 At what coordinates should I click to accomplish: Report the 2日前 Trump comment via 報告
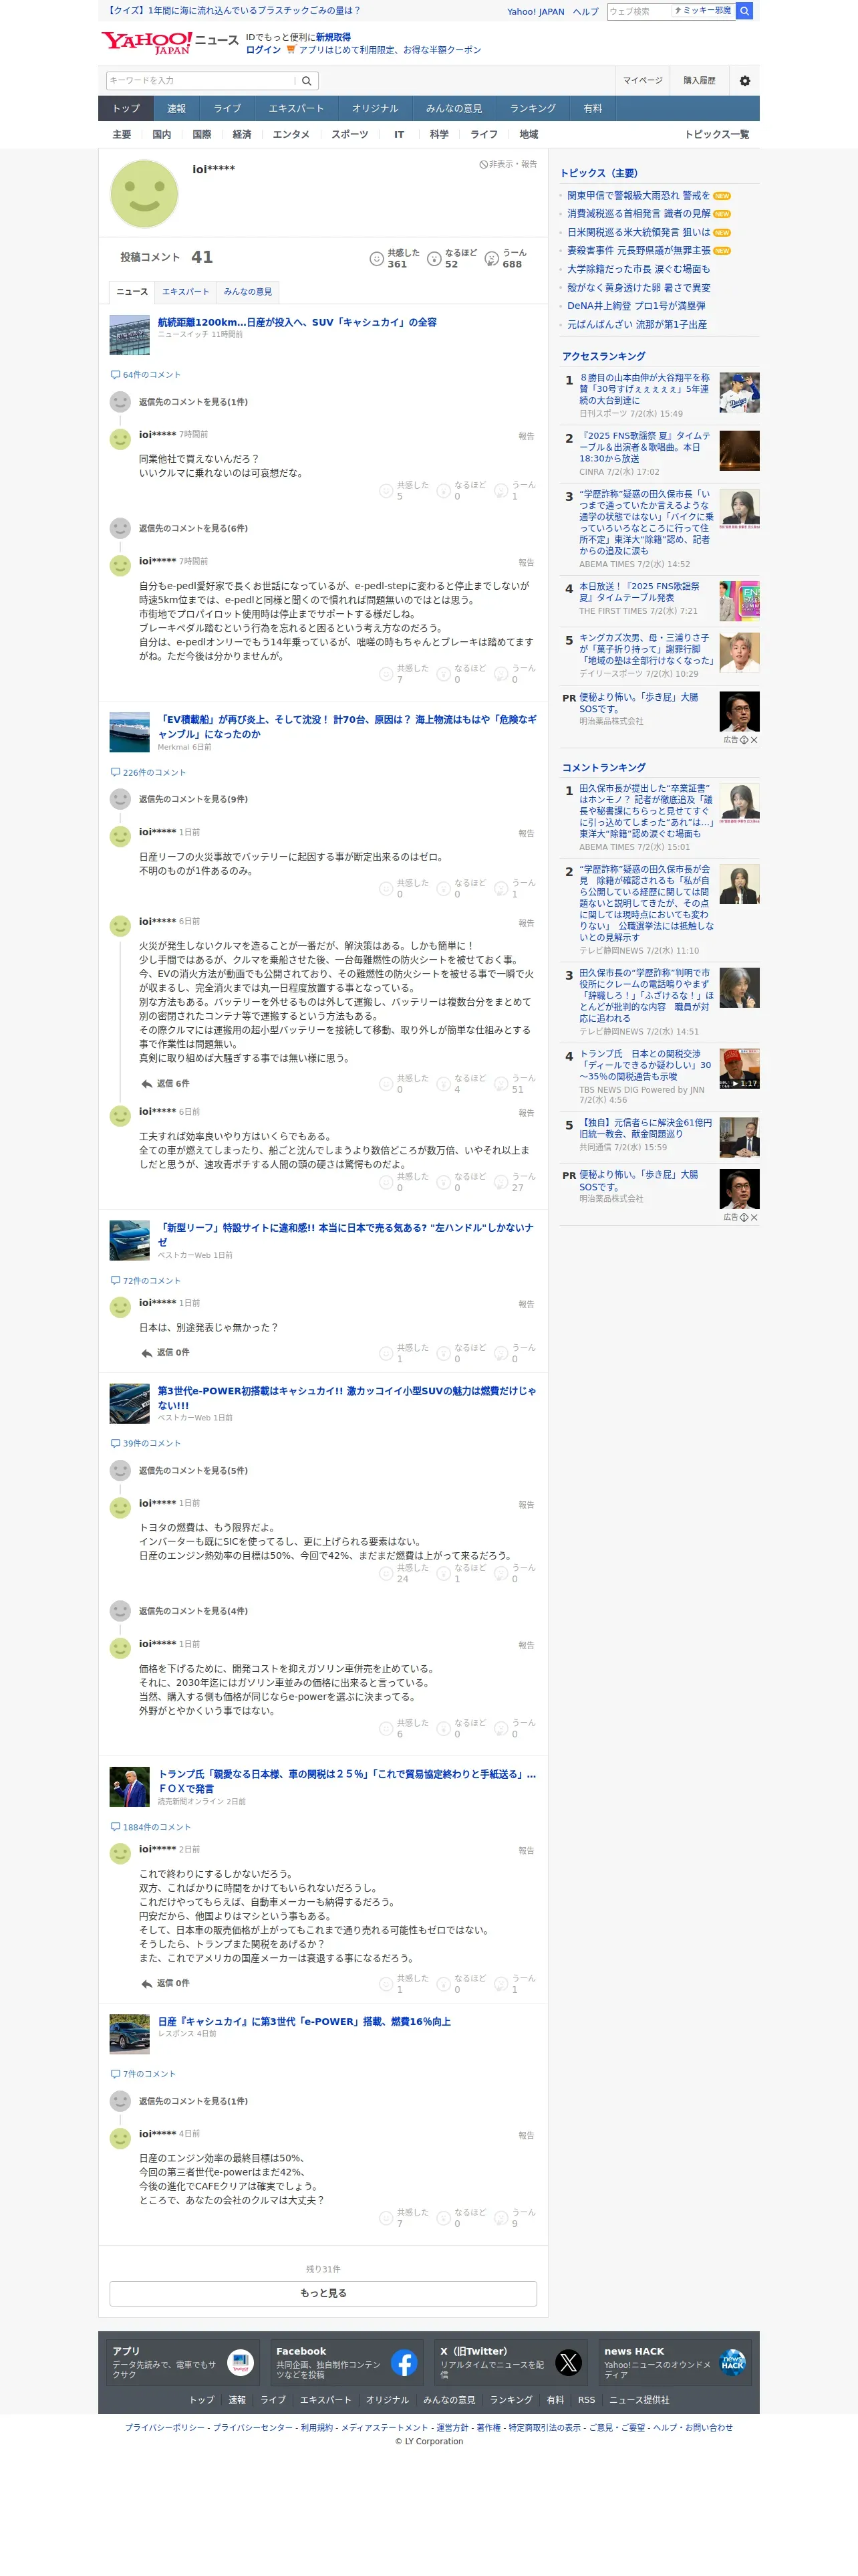tap(527, 1851)
